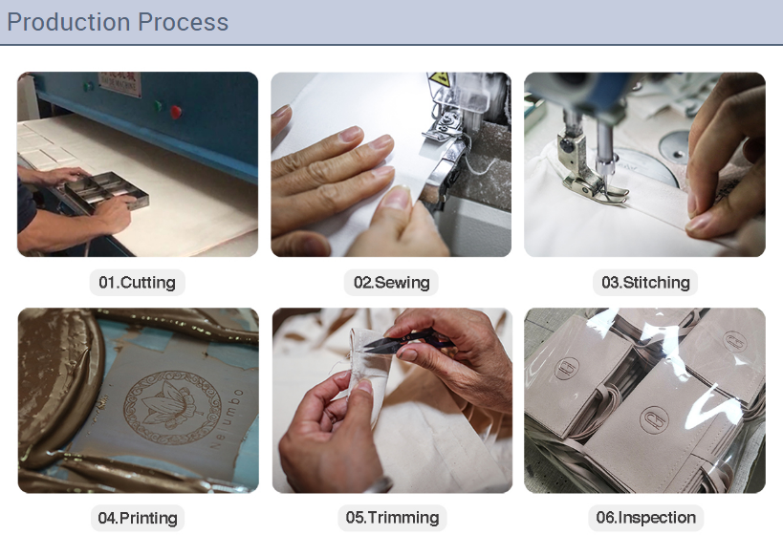Click the metal cutting die mold

point(106,191)
